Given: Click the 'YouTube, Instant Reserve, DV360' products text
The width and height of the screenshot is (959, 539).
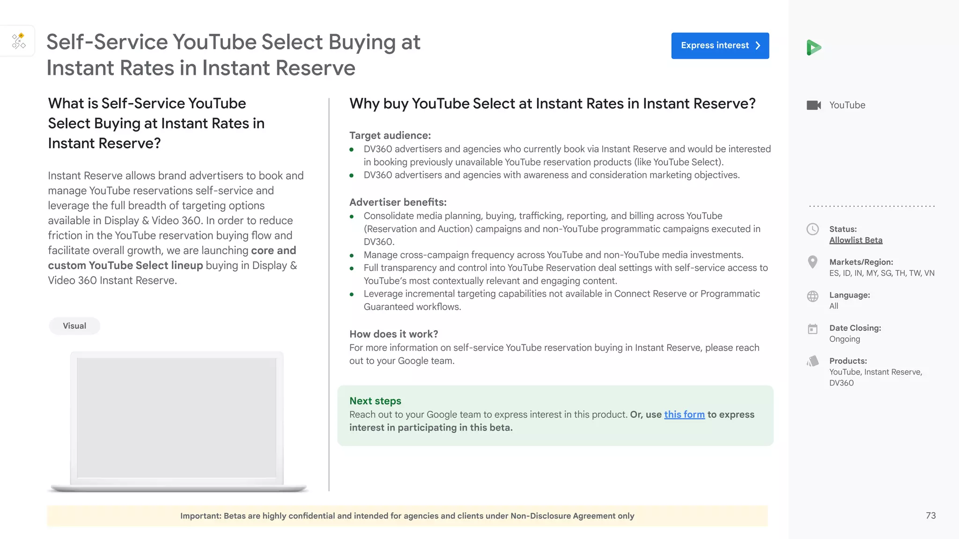Looking at the screenshot, I should click(x=876, y=378).
